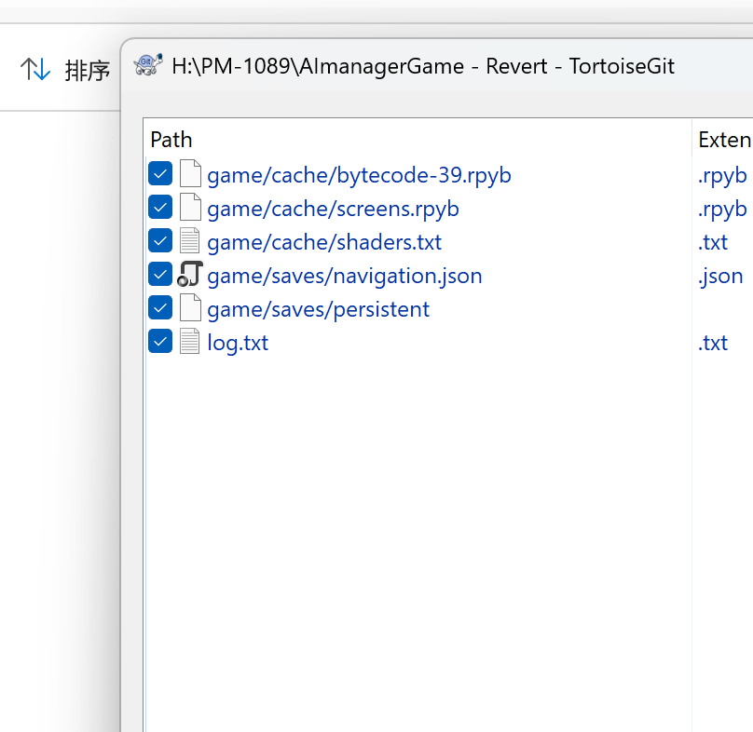753x732 pixels.
Task: Deselect the log.txt checkbox
Action: [x=160, y=341]
